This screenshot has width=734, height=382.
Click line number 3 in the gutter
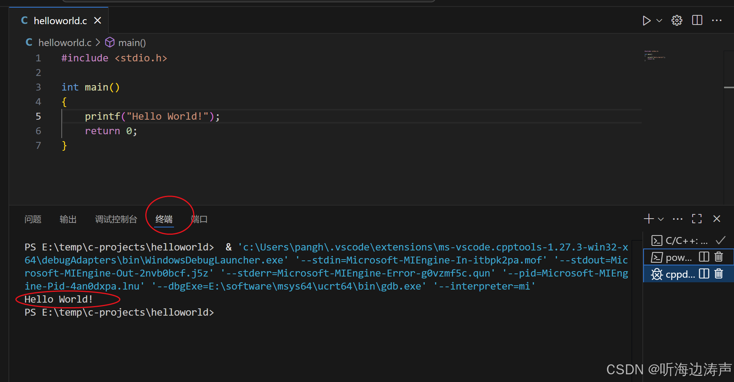tap(38, 87)
